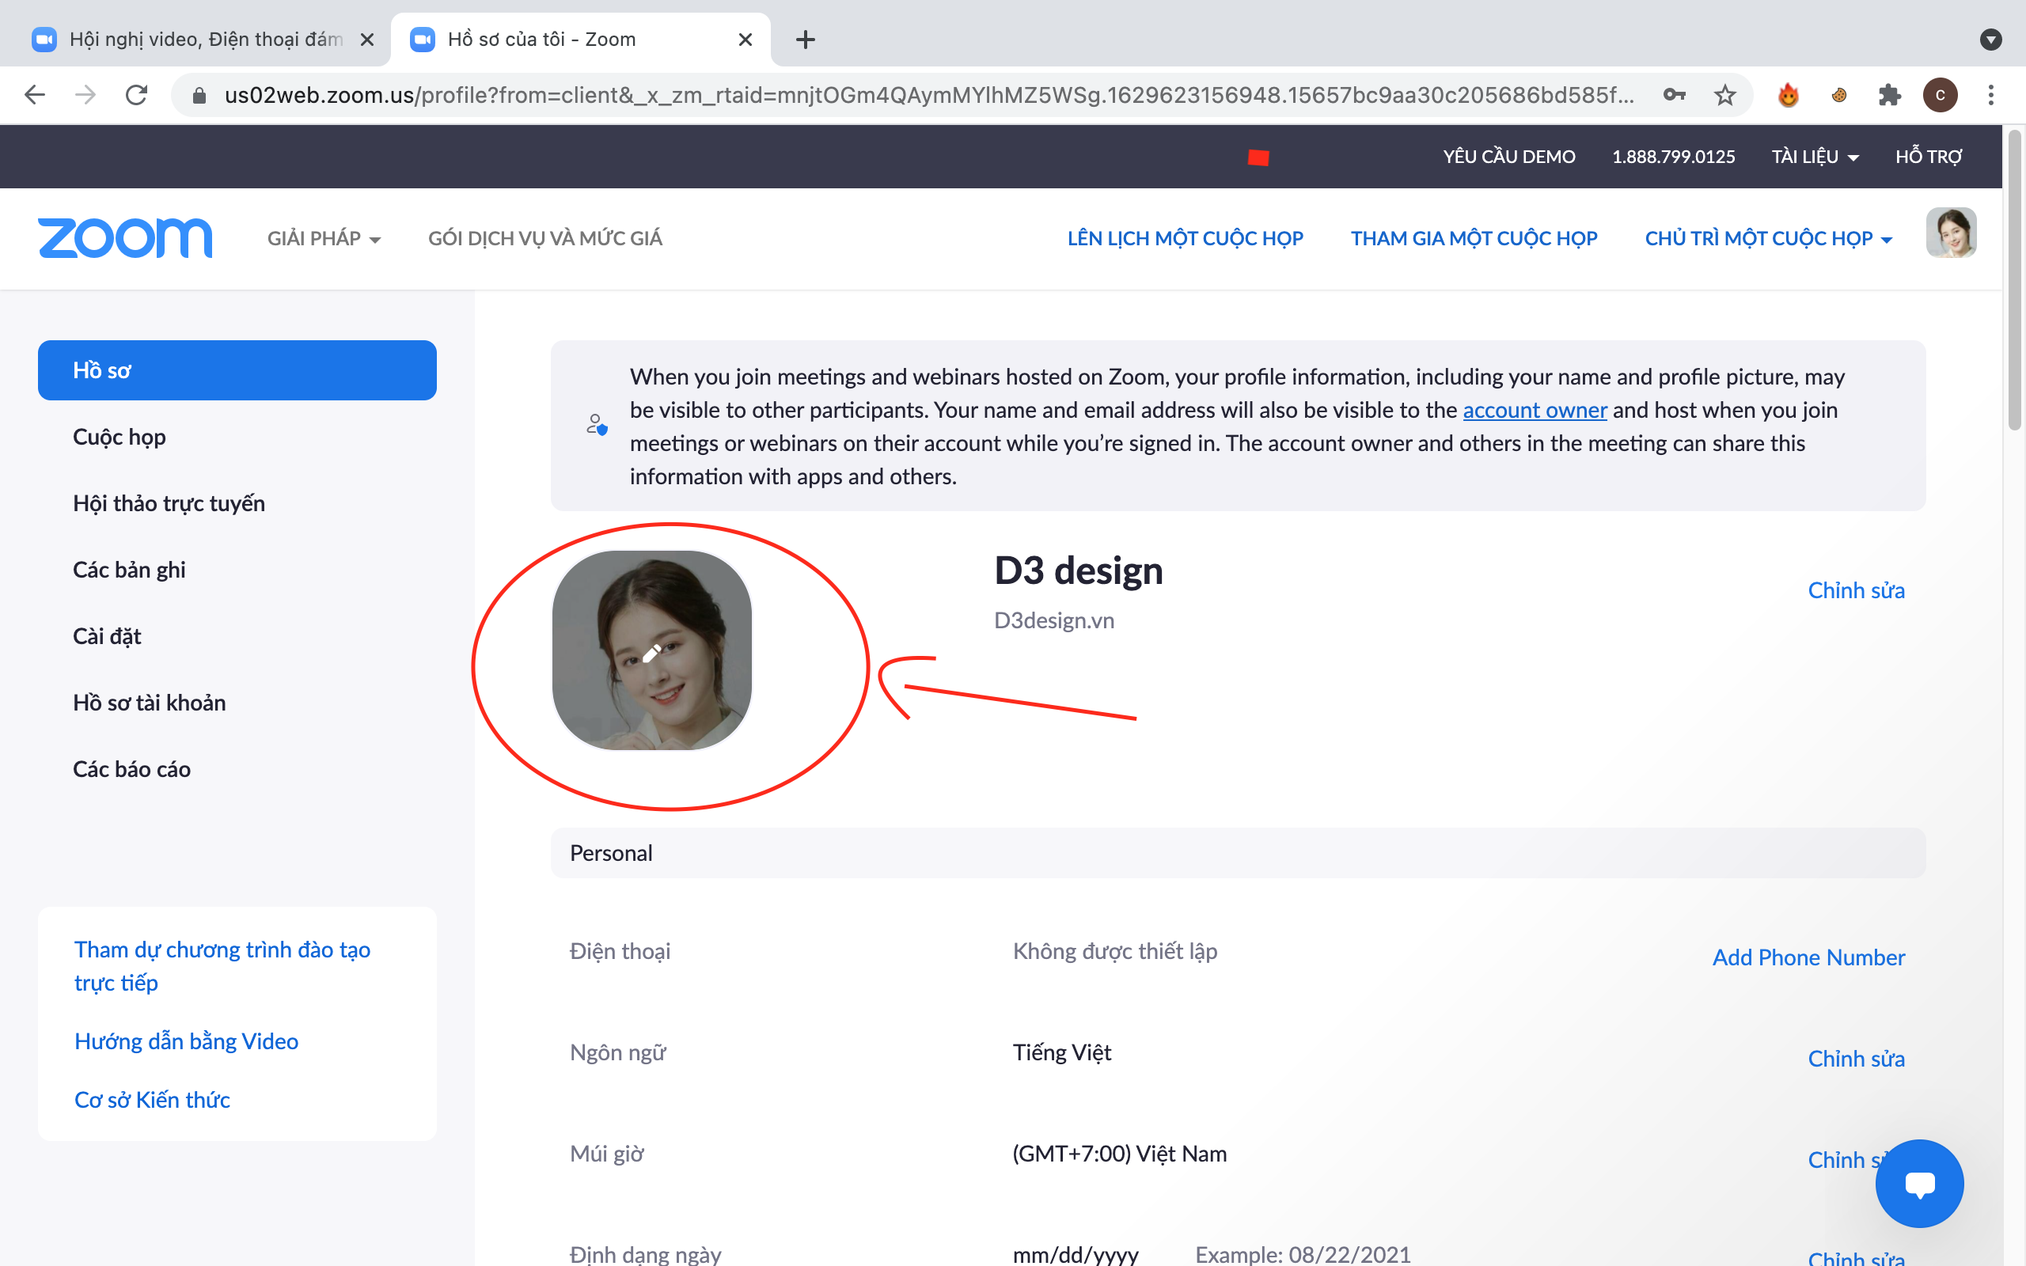Expand the TÀI LIỆU dropdown
The width and height of the screenshot is (2026, 1266).
(x=1815, y=157)
